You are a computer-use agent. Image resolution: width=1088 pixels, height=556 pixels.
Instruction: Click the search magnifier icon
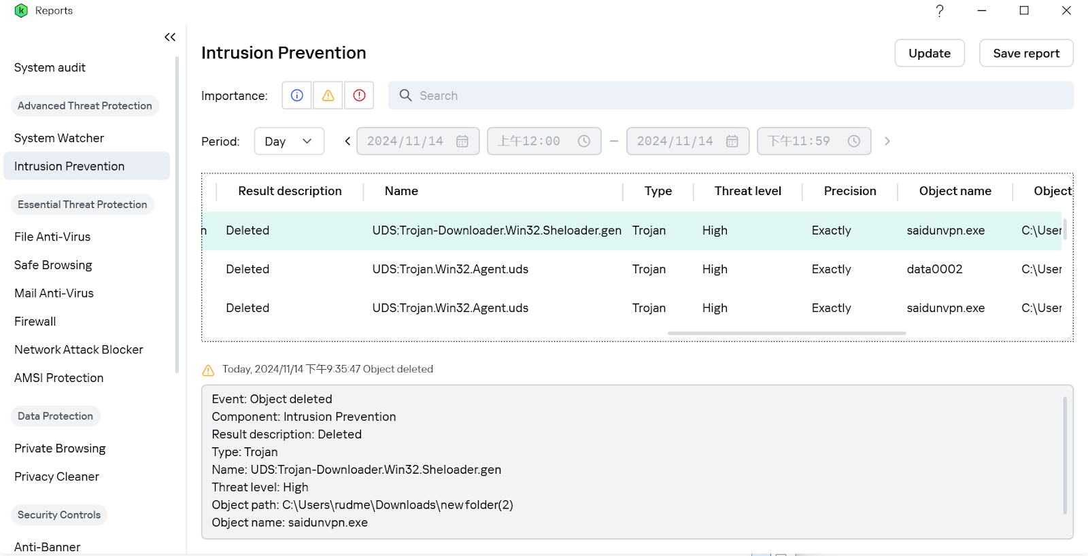pyautogui.click(x=406, y=96)
